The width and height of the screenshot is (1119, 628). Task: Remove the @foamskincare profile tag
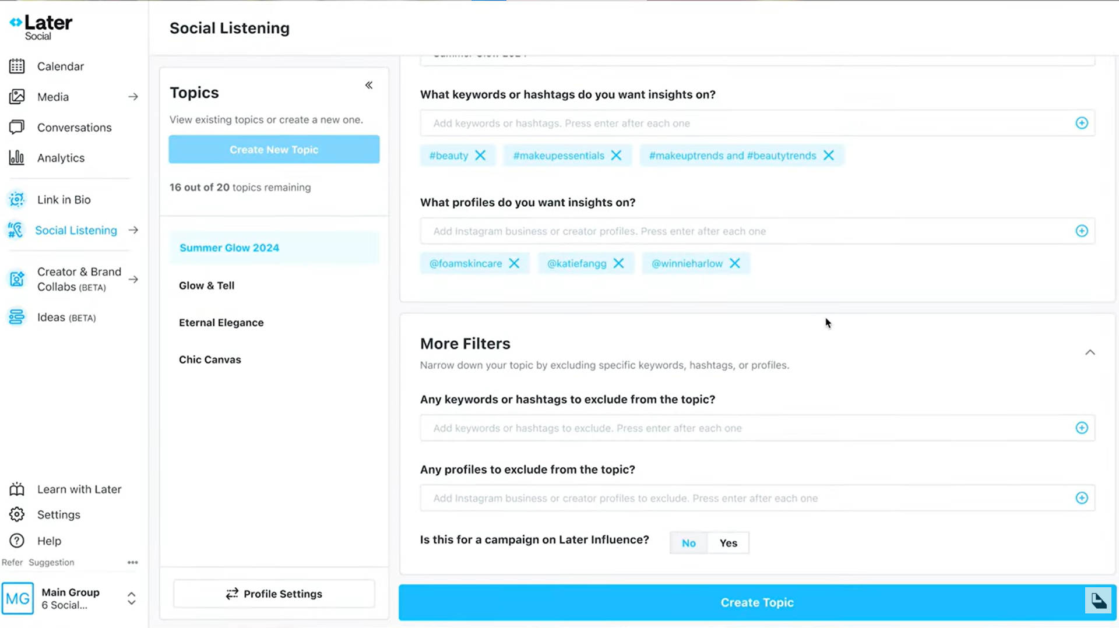tap(514, 263)
